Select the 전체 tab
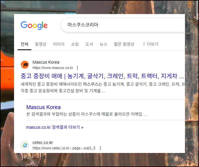Image resolution: width=199 pixels, height=167 pixels. pyautogui.click(x=25, y=44)
